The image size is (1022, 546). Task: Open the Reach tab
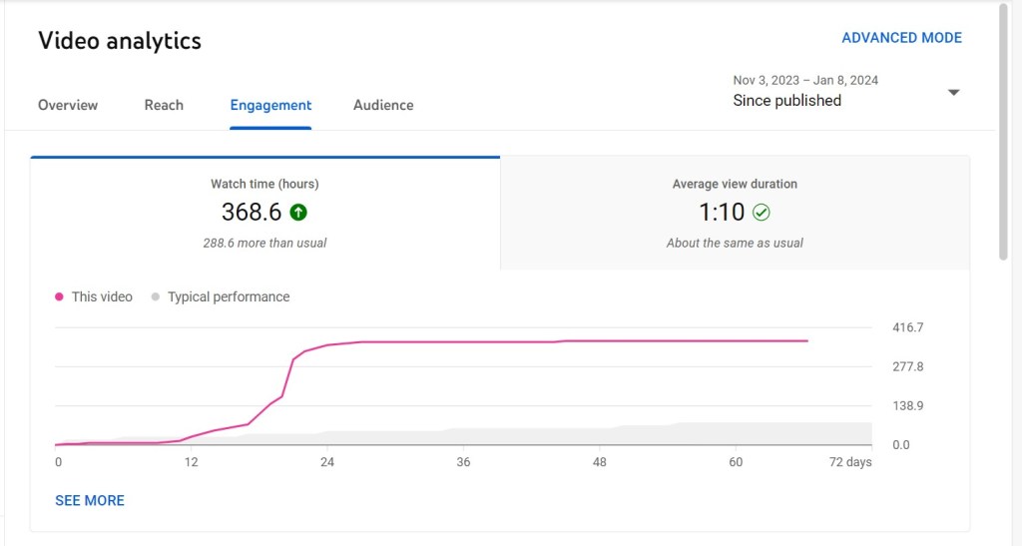pyautogui.click(x=164, y=105)
